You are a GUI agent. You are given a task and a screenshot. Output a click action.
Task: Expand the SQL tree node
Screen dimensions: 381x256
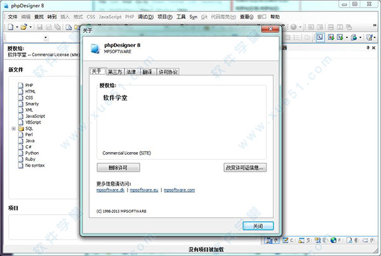[13, 129]
